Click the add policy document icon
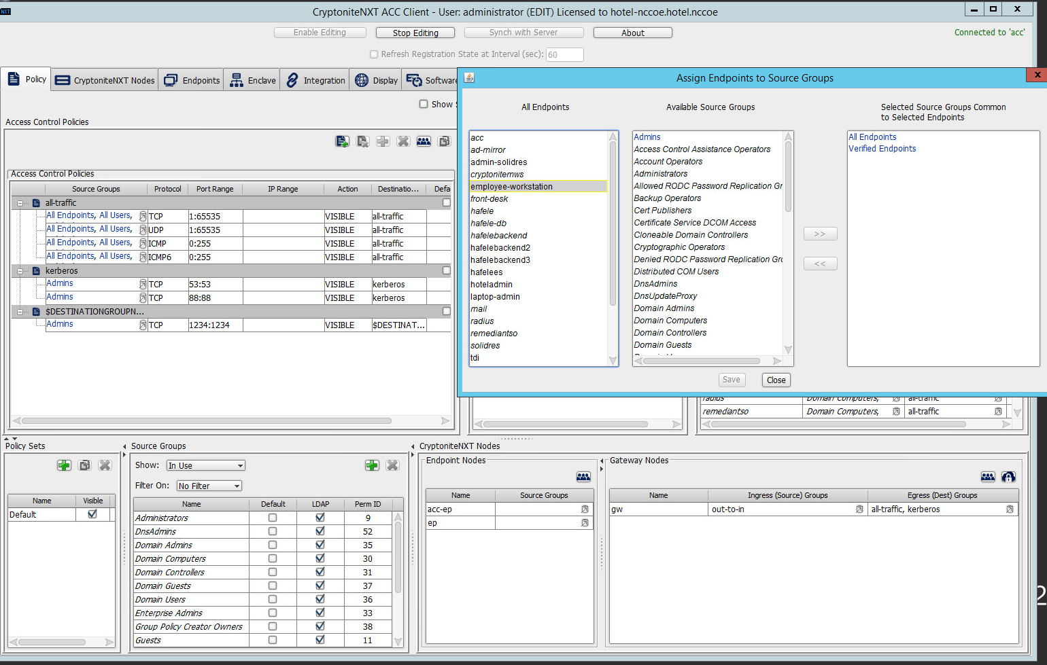This screenshot has height=665, width=1047. [x=342, y=141]
